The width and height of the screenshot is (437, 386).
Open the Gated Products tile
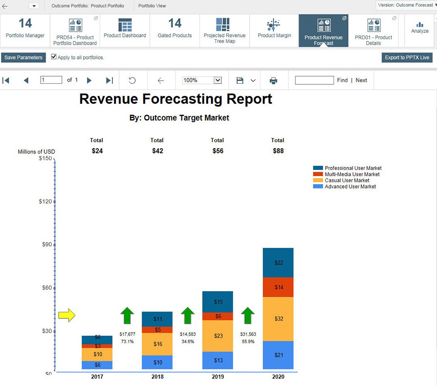coord(175,31)
